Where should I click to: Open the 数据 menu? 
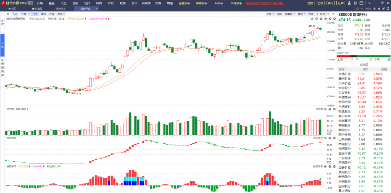(122, 3)
